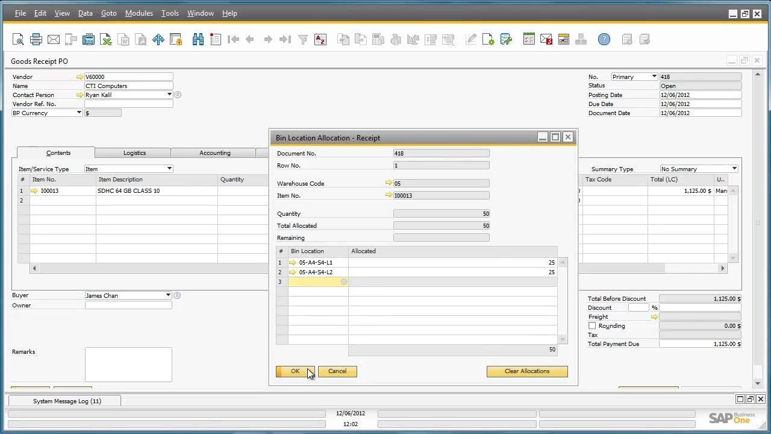The width and height of the screenshot is (771, 434).
Task: Click the Lock Screen toolbar icon
Action: [x=176, y=40]
